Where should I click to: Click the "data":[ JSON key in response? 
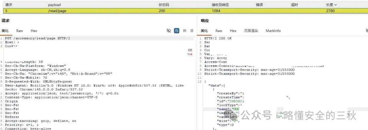click(217, 86)
